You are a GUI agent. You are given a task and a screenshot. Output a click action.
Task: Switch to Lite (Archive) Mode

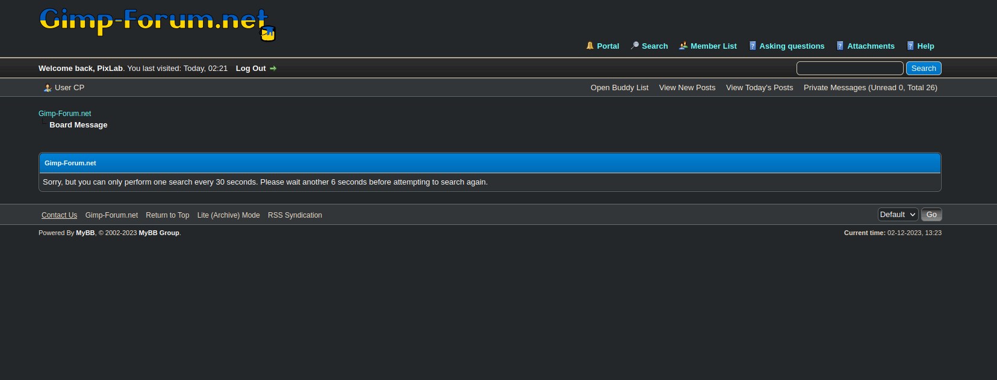pyautogui.click(x=228, y=215)
